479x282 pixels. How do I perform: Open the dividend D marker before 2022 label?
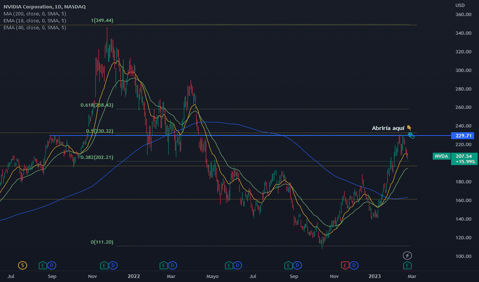pos(113,266)
